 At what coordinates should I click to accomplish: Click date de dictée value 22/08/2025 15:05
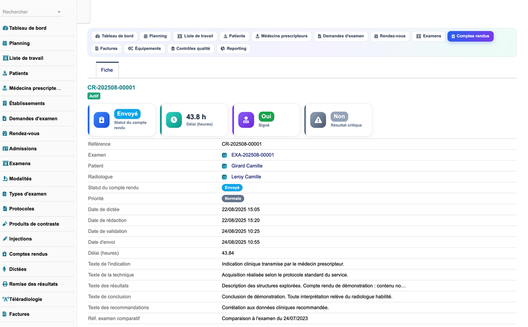241,209
